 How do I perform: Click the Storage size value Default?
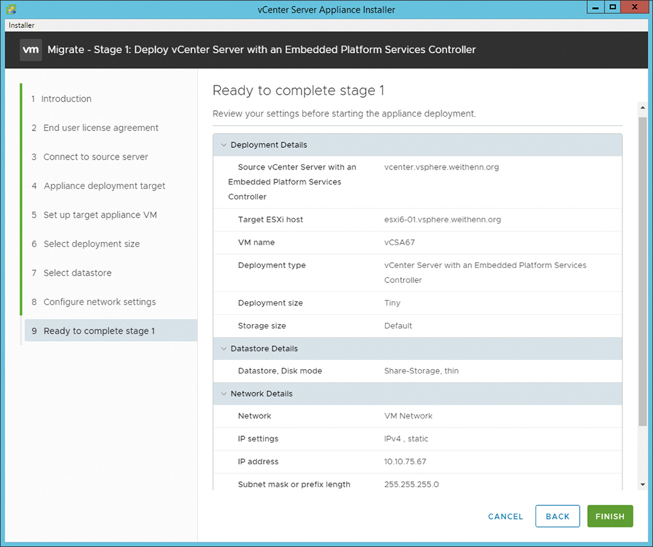(x=398, y=326)
